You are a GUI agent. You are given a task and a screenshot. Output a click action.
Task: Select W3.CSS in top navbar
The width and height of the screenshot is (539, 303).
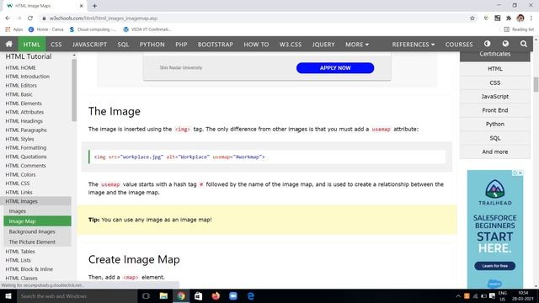click(291, 45)
